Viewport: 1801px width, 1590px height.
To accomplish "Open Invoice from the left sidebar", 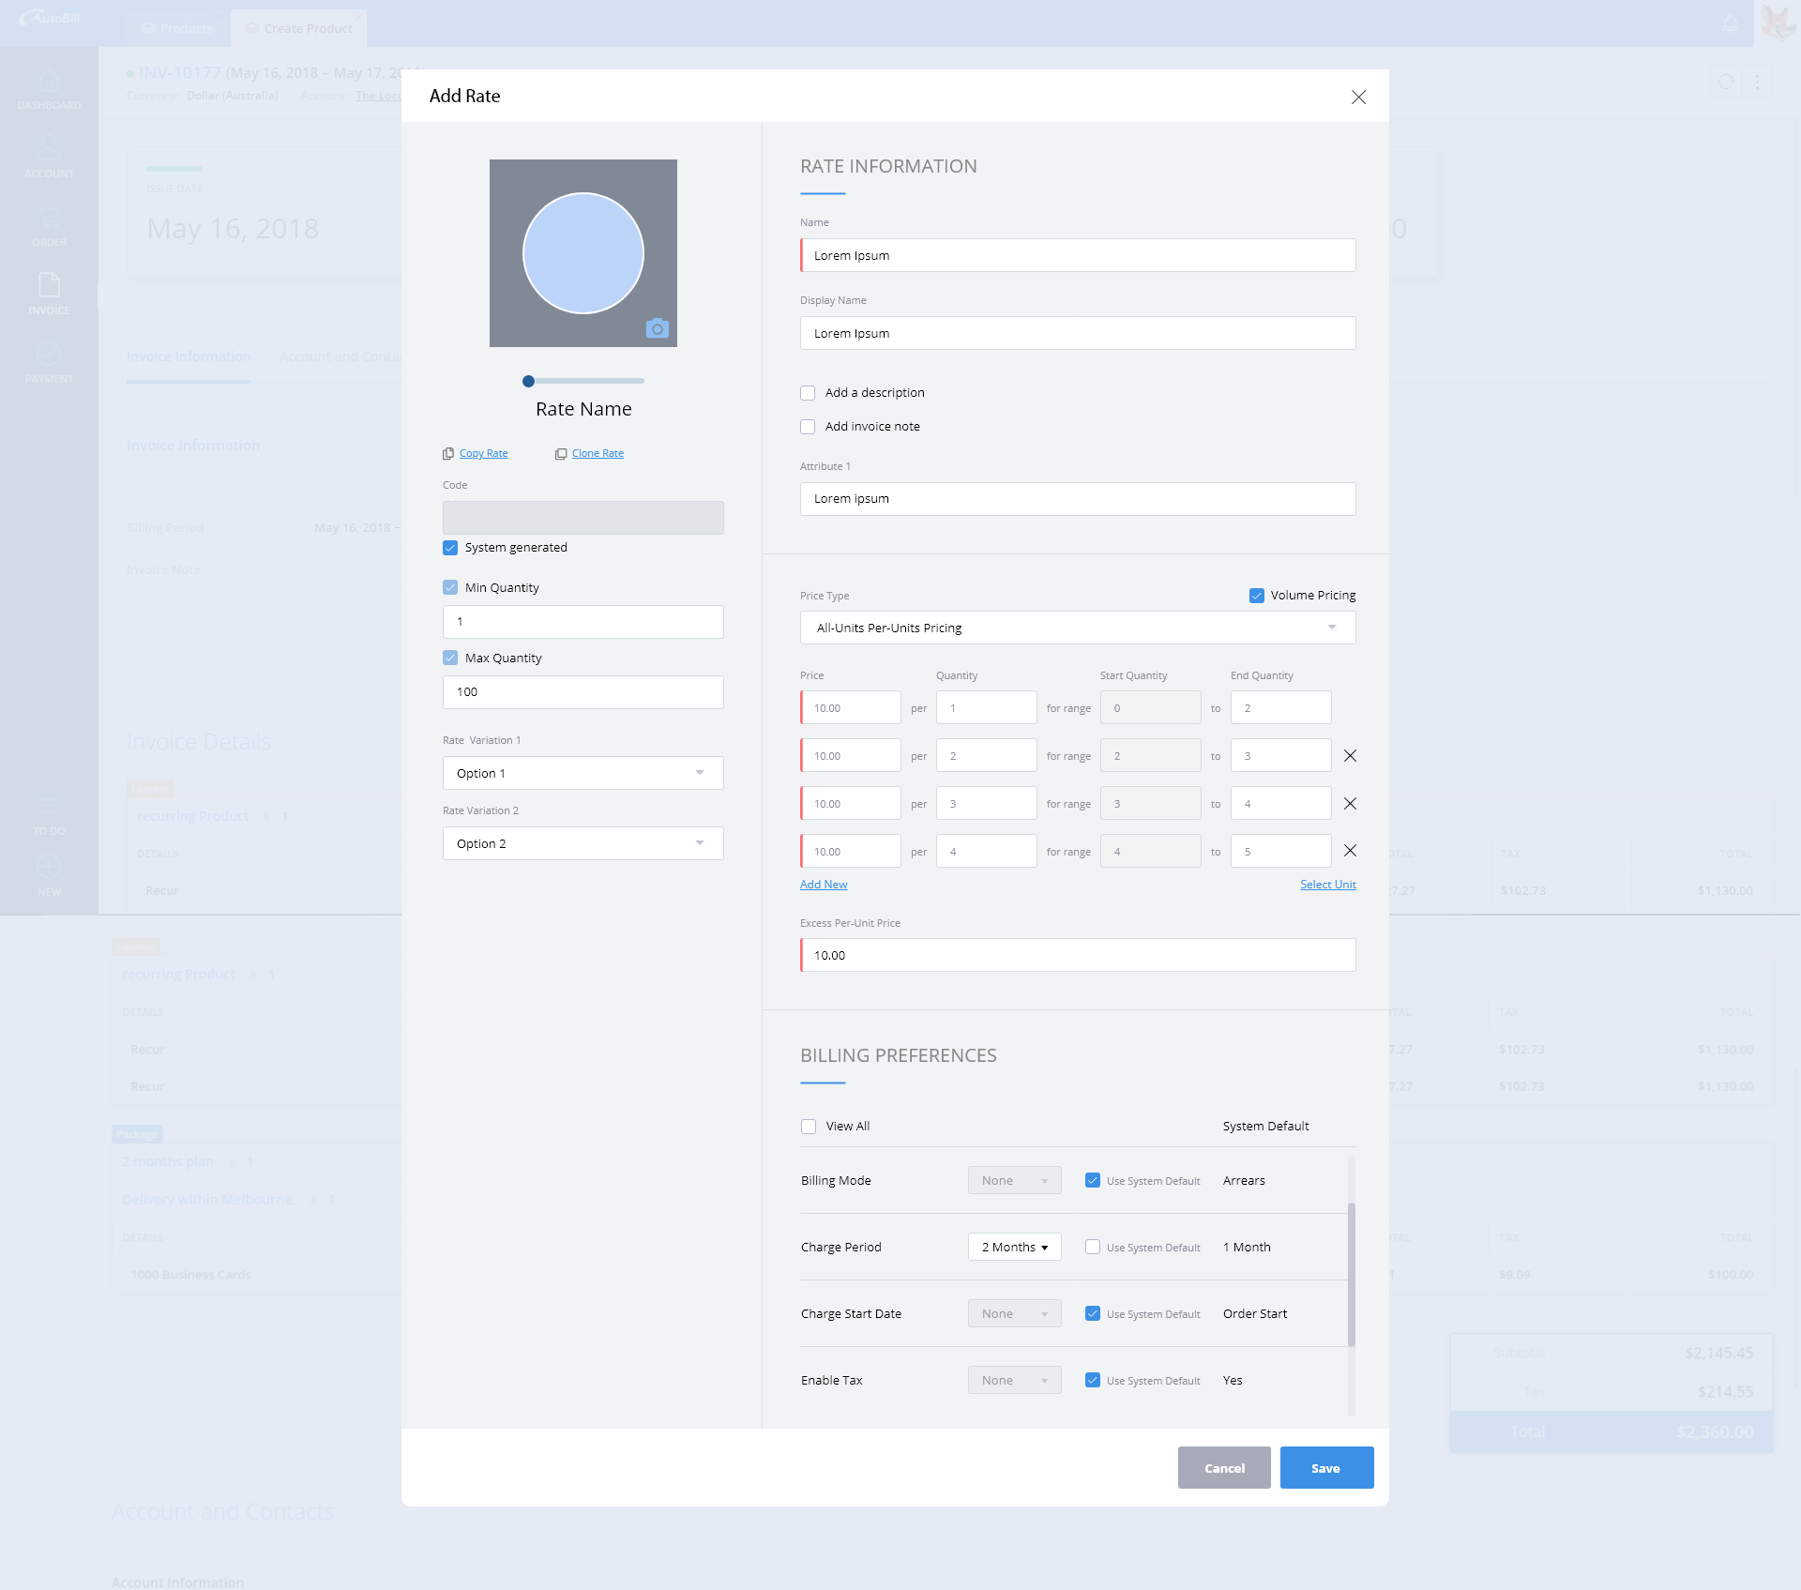I will (x=49, y=294).
